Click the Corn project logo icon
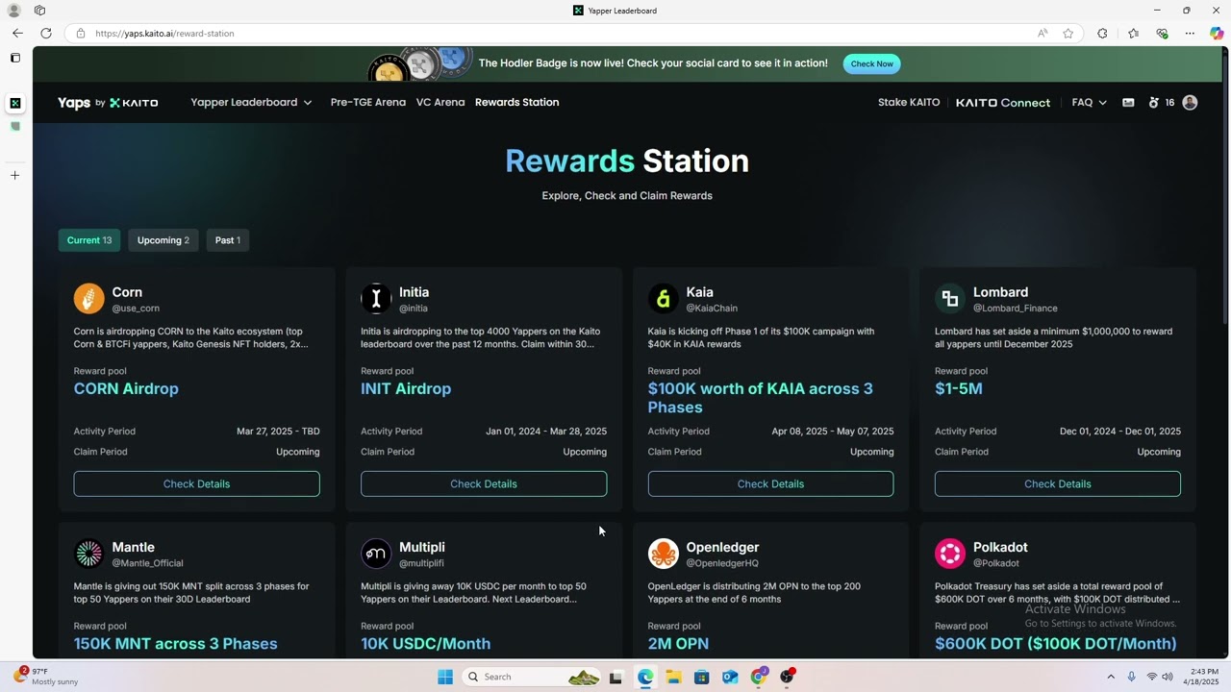The height and width of the screenshot is (692, 1231). [x=88, y=299]
